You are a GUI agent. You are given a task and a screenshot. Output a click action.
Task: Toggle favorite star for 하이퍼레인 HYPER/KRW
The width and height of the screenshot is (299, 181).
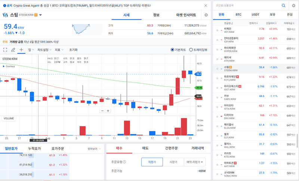217,50
